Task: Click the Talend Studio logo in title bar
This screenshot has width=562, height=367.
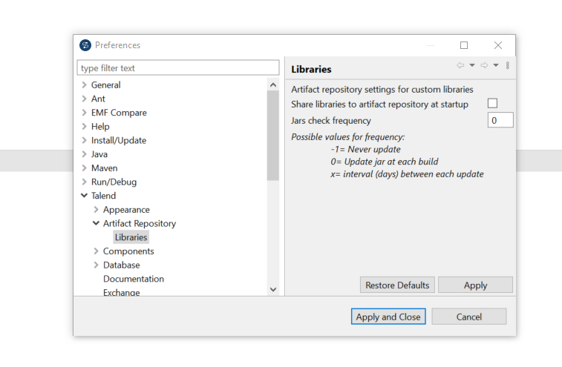Action: [x=85, y=45]
